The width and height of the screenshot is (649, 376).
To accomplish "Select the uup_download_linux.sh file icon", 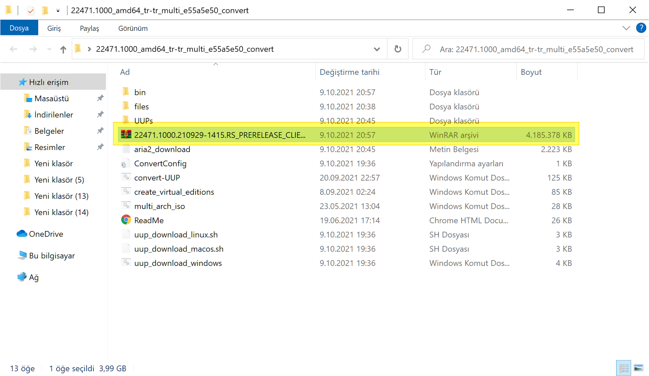I will (x=126, y=234).
